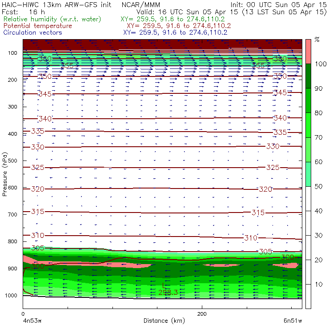Pick the 50–60 aqua-green colorbar segment
The image size is (329, 329).
tap(308, 174)
